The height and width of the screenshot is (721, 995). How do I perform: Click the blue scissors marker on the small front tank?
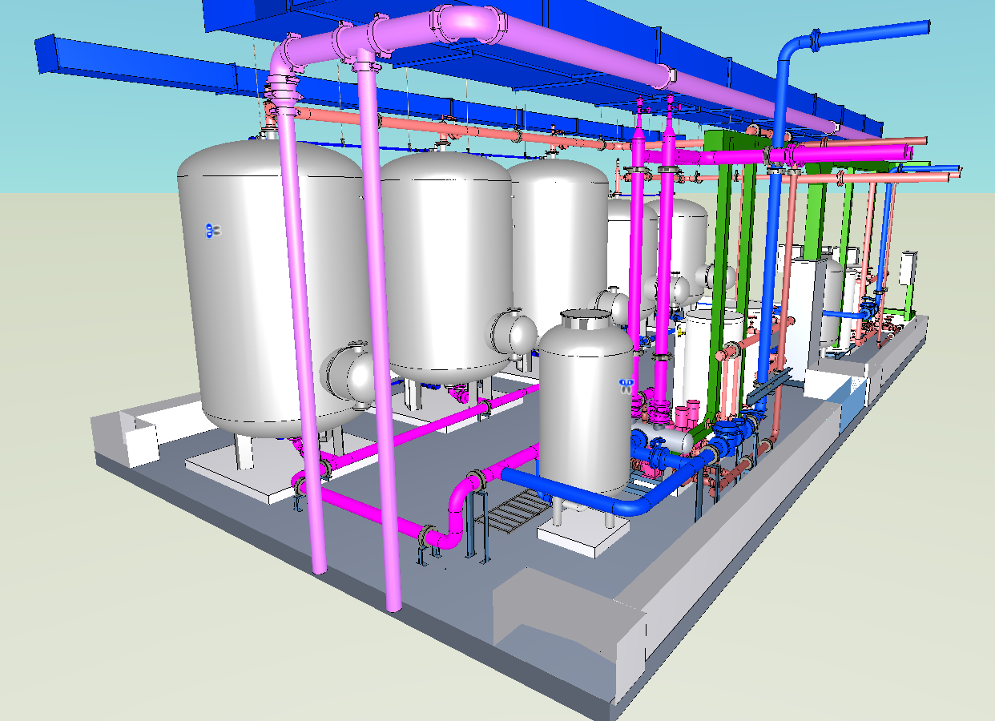click(626, 385)
